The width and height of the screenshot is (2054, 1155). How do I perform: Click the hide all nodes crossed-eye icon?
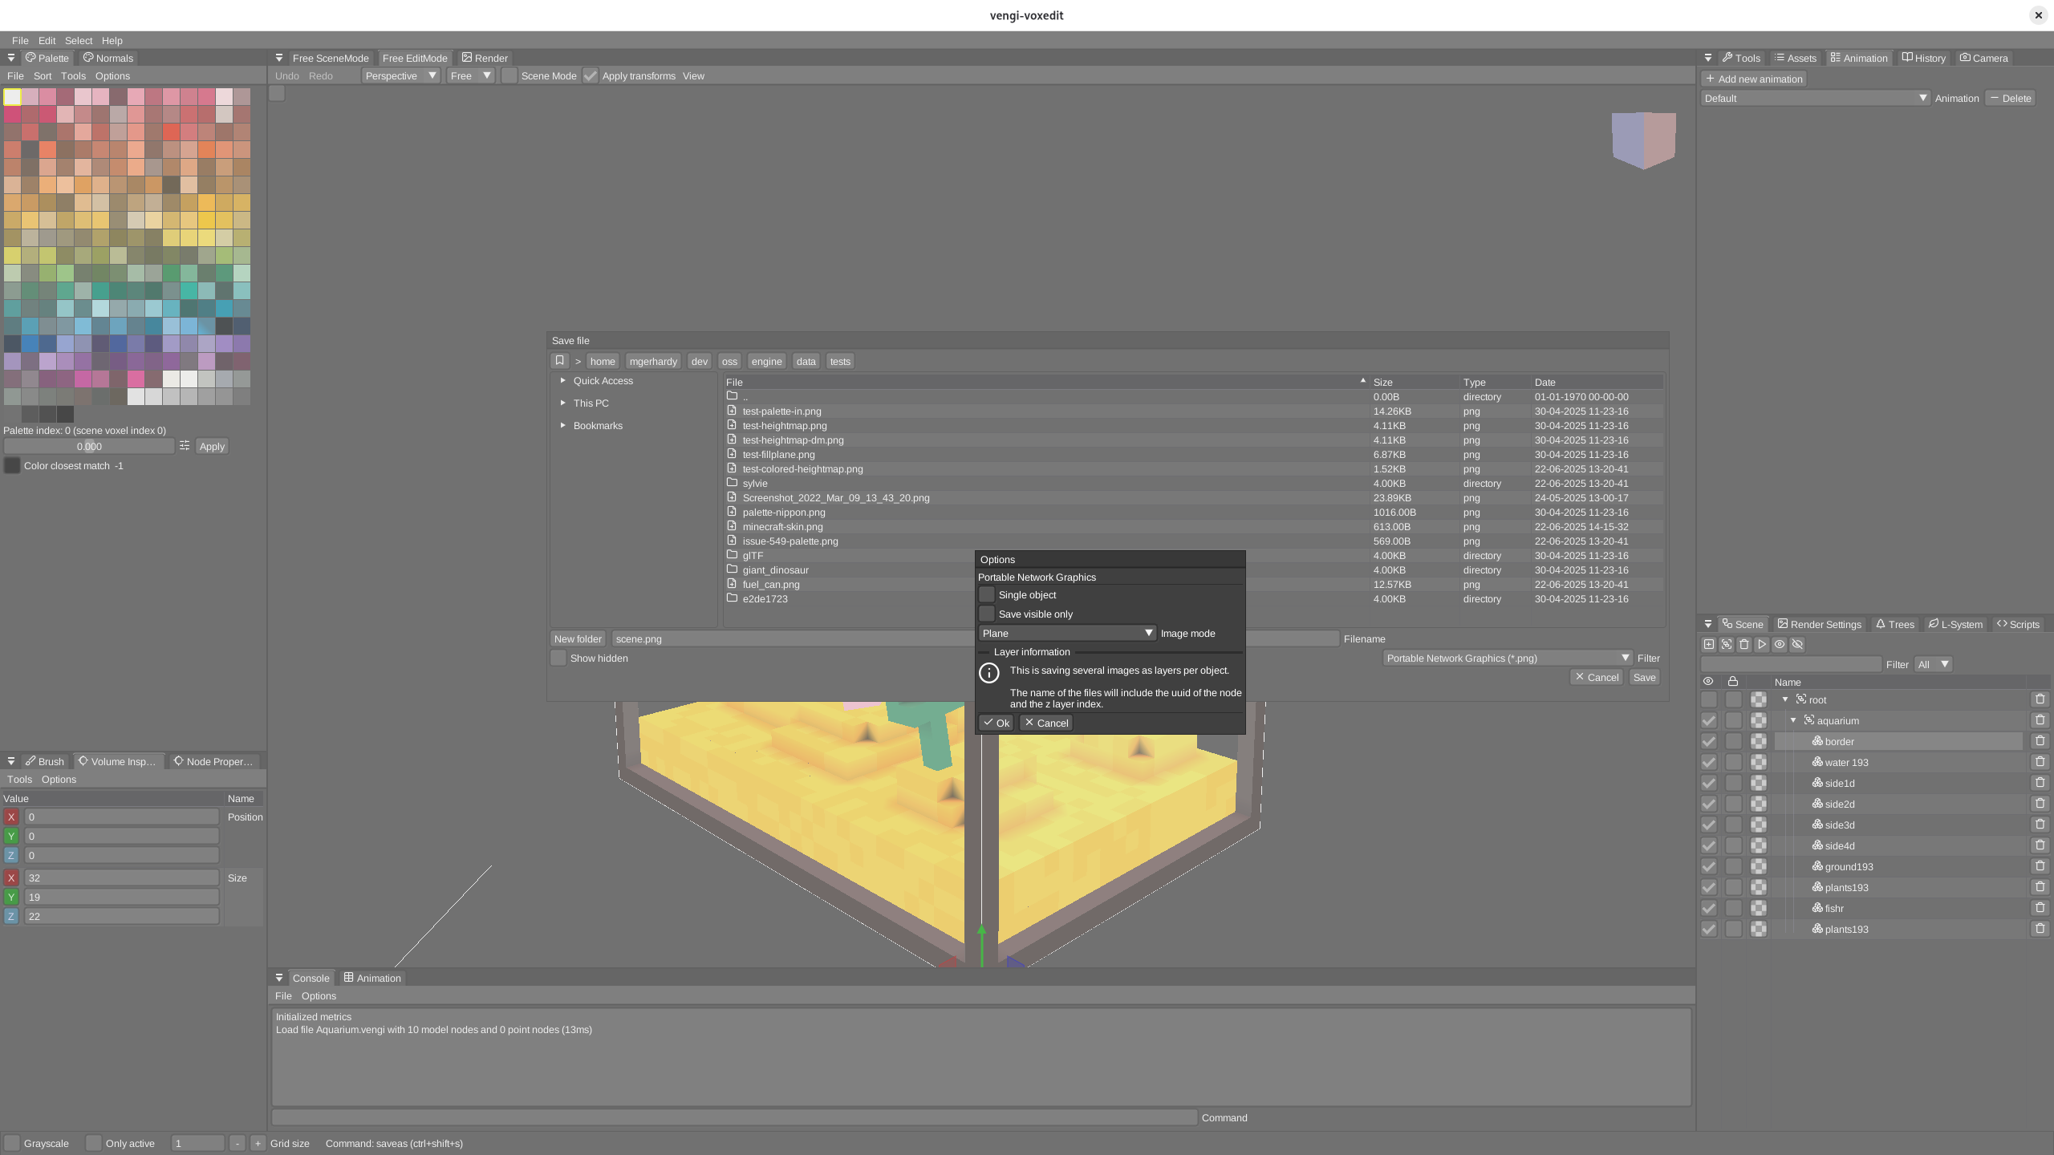coord(1797,644)
